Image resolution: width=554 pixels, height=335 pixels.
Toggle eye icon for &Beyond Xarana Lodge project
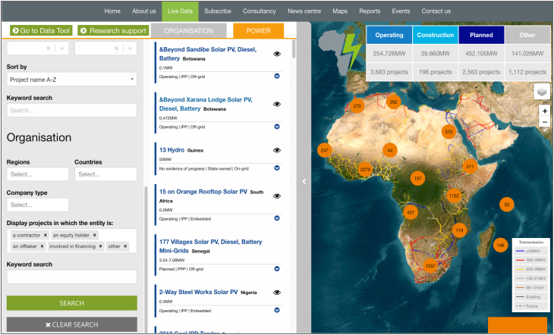coord(277,104)
